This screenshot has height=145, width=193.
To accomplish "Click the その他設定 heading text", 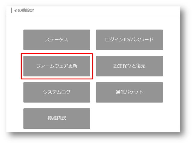I will [24, 10].
